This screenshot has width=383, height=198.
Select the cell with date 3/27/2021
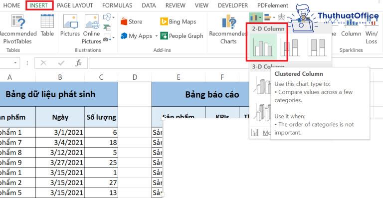tap(60, 163)
